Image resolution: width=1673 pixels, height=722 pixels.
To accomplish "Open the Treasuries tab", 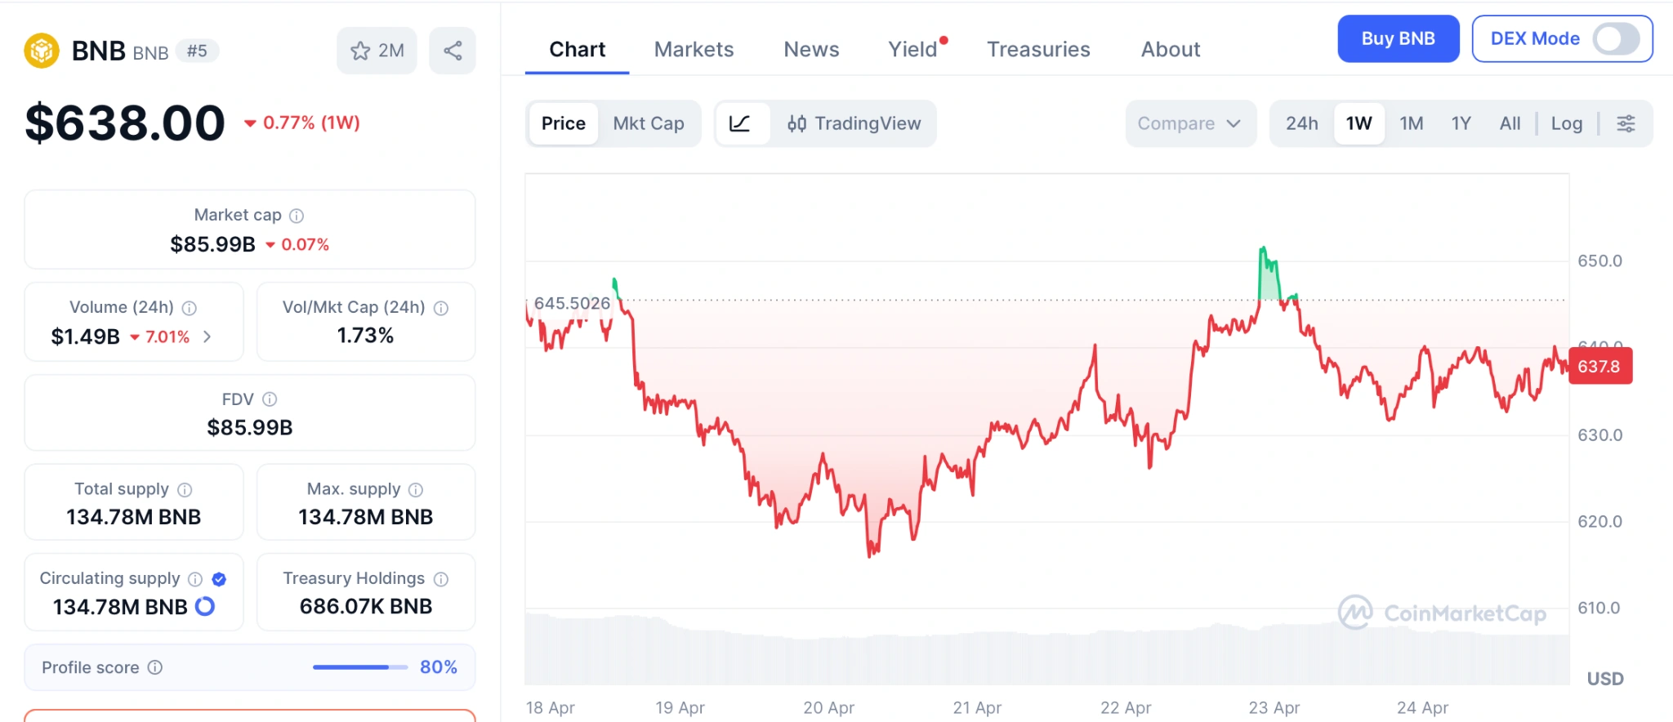I will (1038, 49).
